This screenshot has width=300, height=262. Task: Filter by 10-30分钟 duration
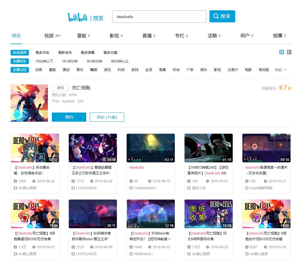[70, 61]
